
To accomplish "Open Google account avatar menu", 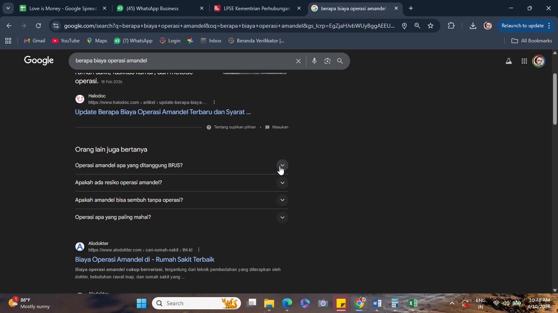I will tap(539, 61).
